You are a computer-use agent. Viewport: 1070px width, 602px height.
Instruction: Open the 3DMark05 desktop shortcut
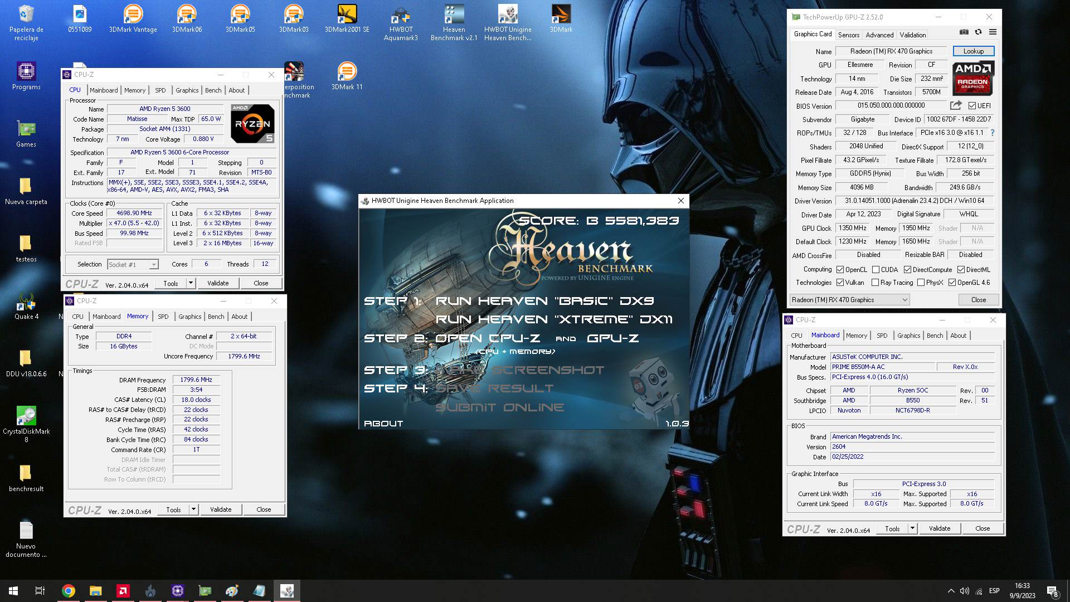point(240,19)
